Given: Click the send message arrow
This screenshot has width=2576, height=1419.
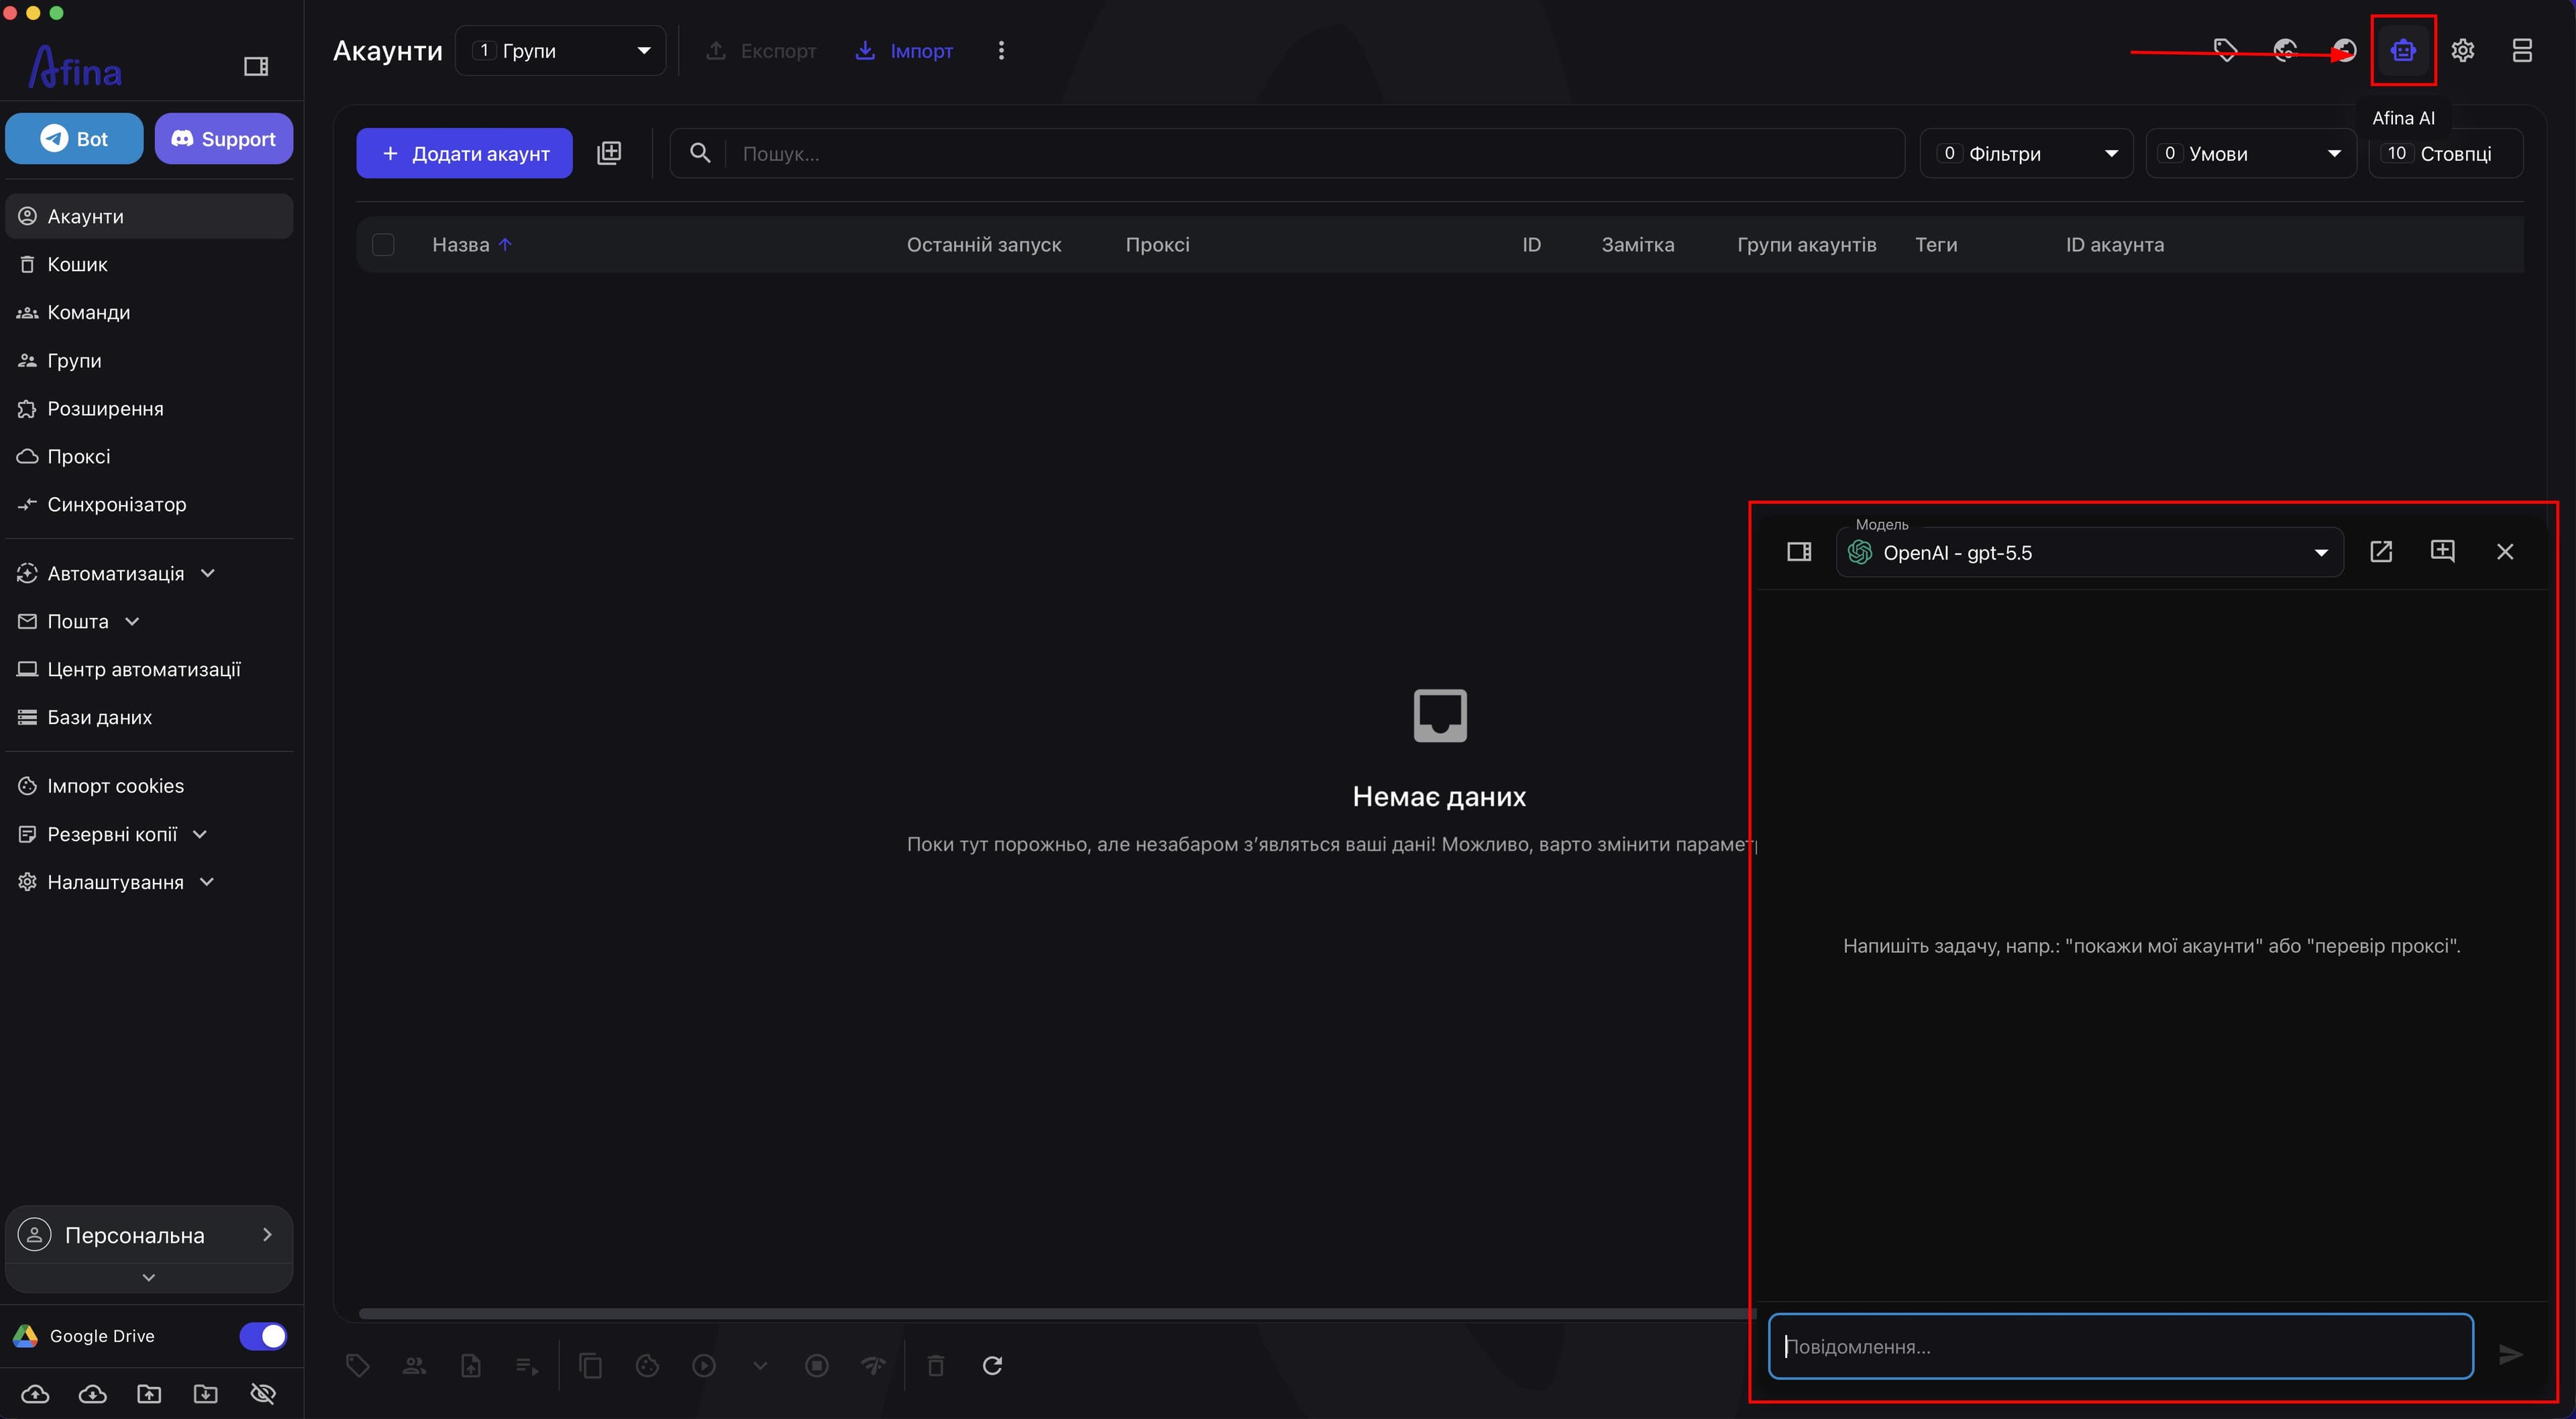Looking at the screenshot, I should [2510, 1354].
